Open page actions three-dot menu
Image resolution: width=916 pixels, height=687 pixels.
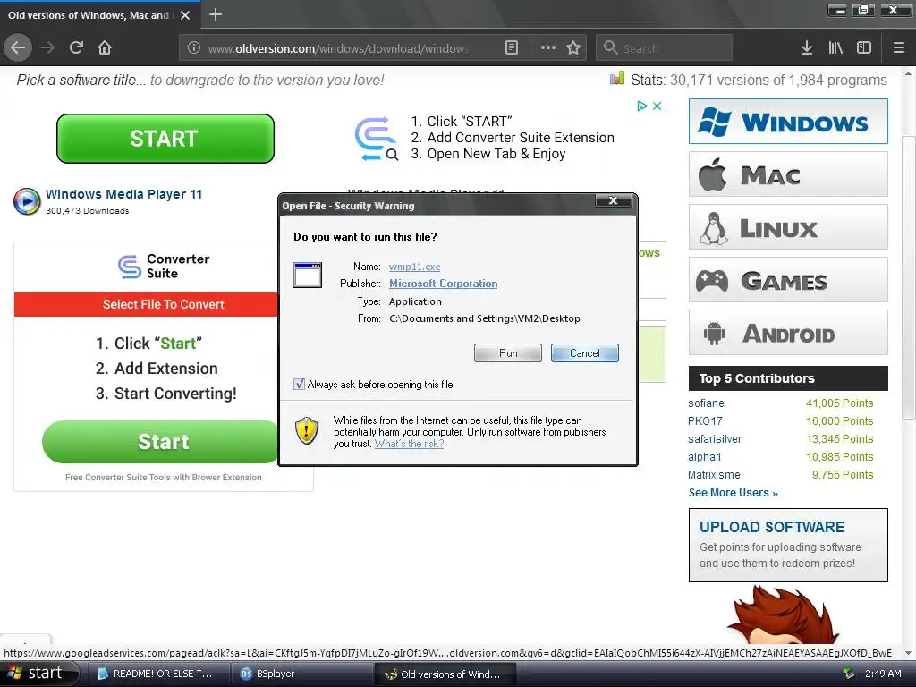point(548,48)
